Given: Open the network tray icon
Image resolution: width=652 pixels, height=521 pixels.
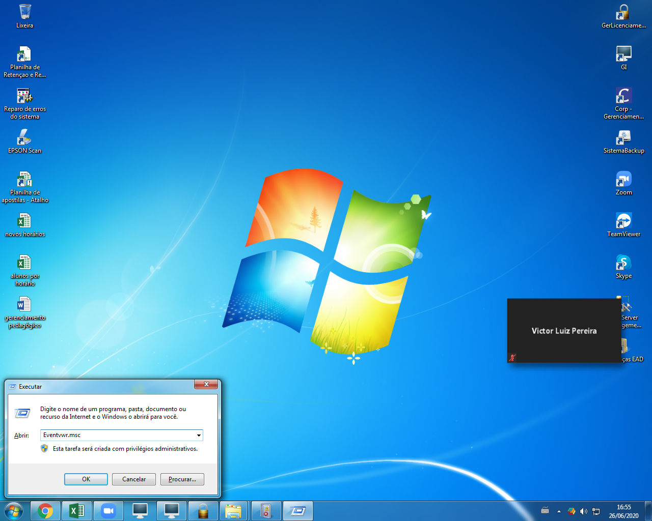Looking at the screenshot, I should point(596,511).
